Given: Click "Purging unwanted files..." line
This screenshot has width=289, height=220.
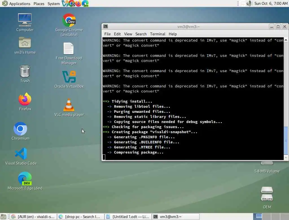Looking at the screenshot, I should tap(142, 112).
